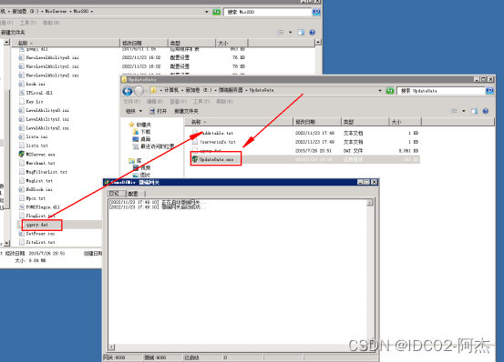Select the qqwry.dat file in Mir200 folder
The image size is (504, 362).
point(37,225)
